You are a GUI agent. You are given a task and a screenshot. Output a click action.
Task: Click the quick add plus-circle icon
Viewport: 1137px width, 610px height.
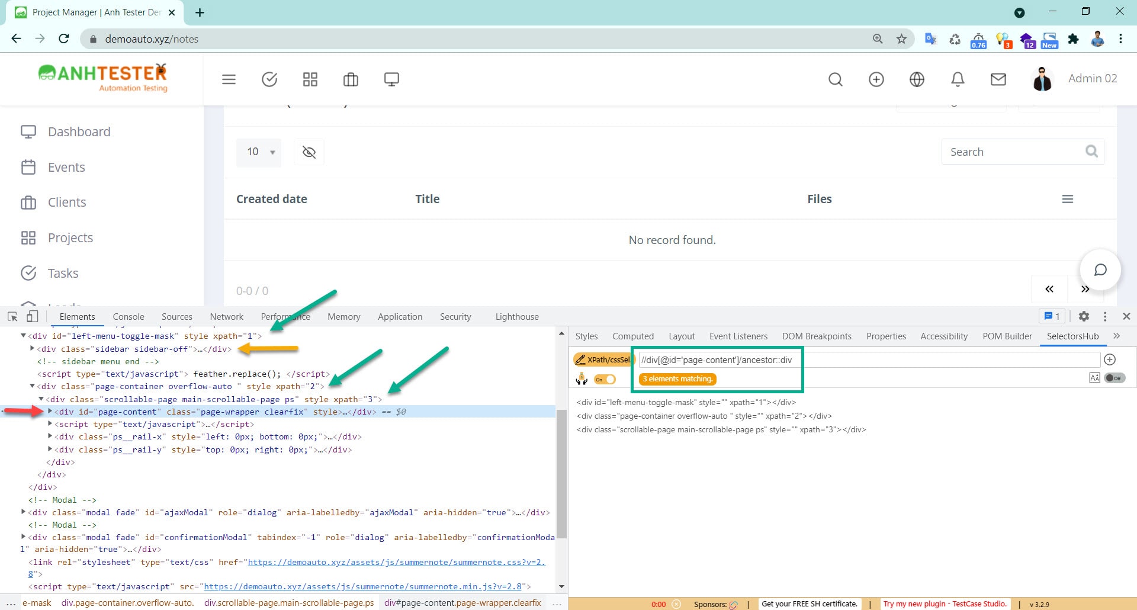876,79
